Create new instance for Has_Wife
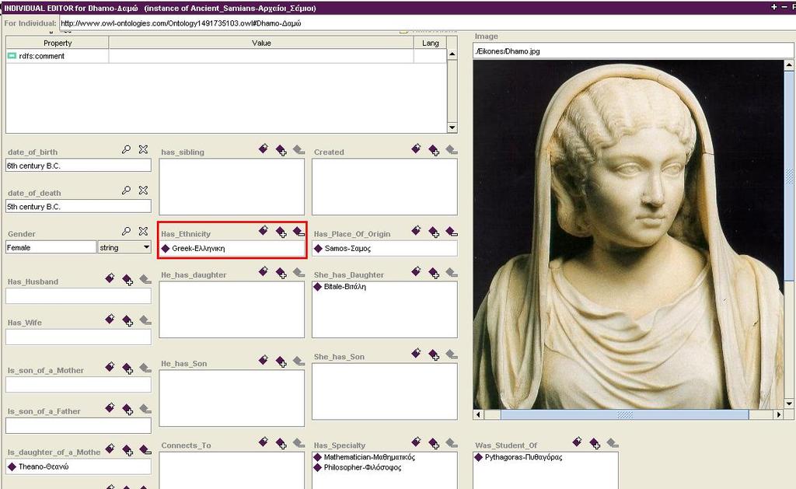 coord(110,319)
